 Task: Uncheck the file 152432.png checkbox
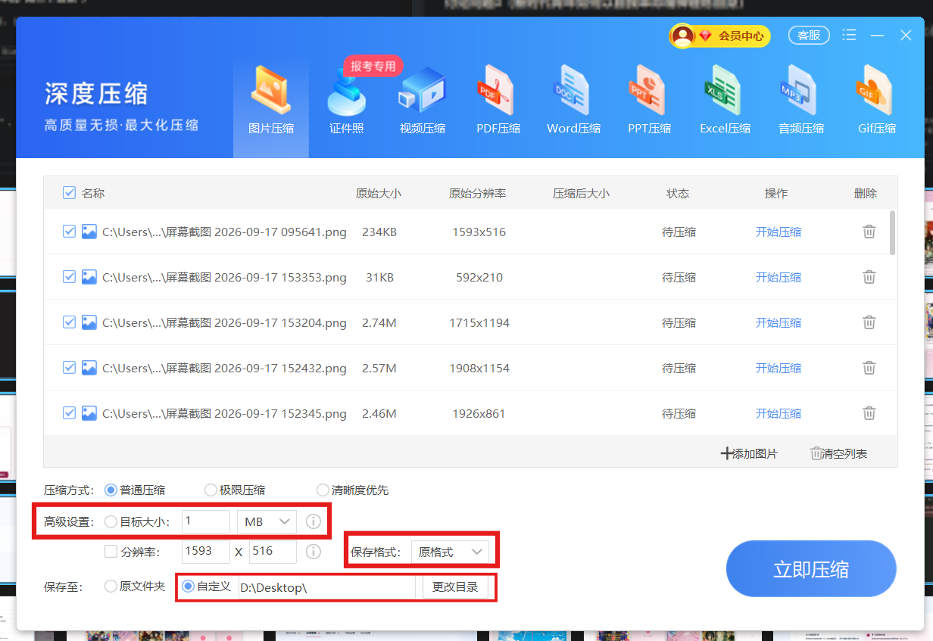pyautogui.click(x=69, y=368)
